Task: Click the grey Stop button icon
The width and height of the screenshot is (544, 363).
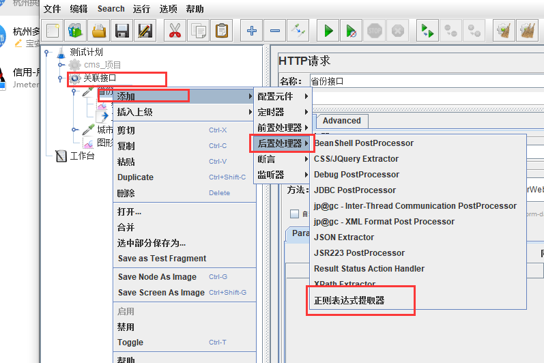Action: (374, 31)
